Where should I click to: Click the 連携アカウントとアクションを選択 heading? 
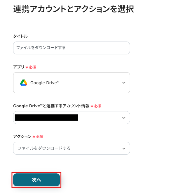click(x=73, y=9)
